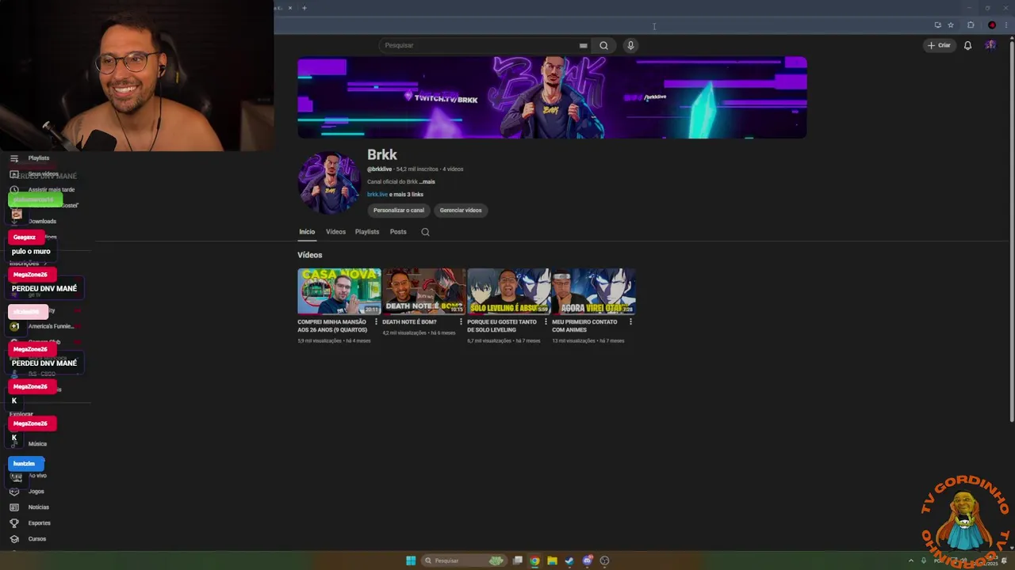
Task: Open Downloads in the sidebar
Action: coord(42,222)
